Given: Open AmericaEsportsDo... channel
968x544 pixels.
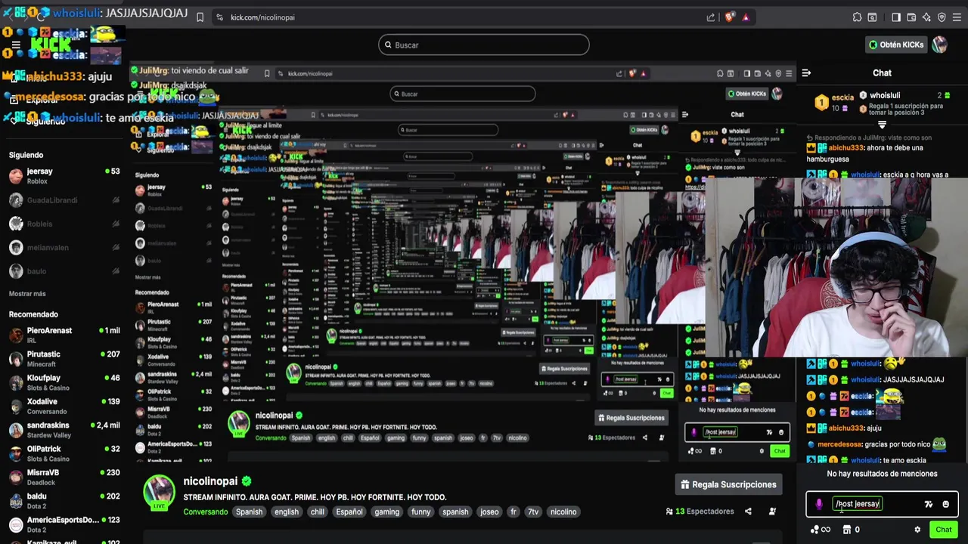Looking at the screenshot, I should coord(64,524).
